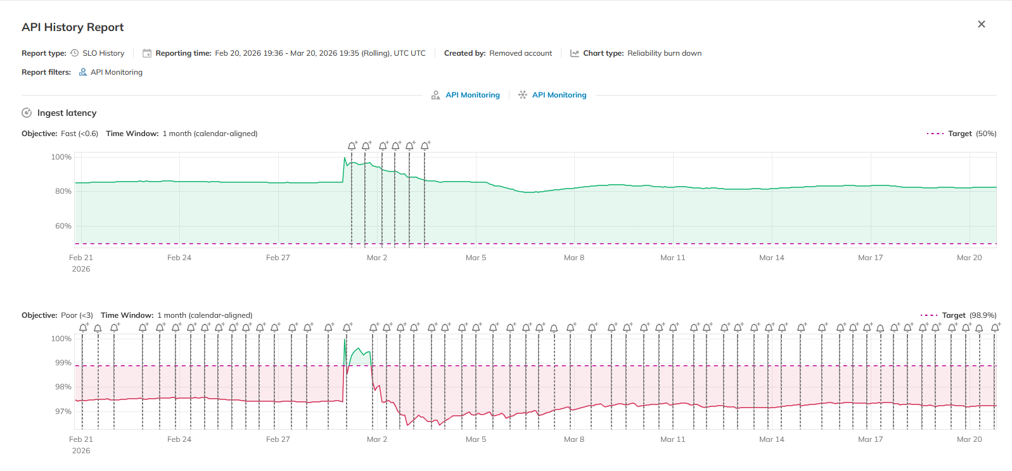Click hierarchy icon beside left API Monitoring link
Viewport: 1012px width, 471px height.
435,95
